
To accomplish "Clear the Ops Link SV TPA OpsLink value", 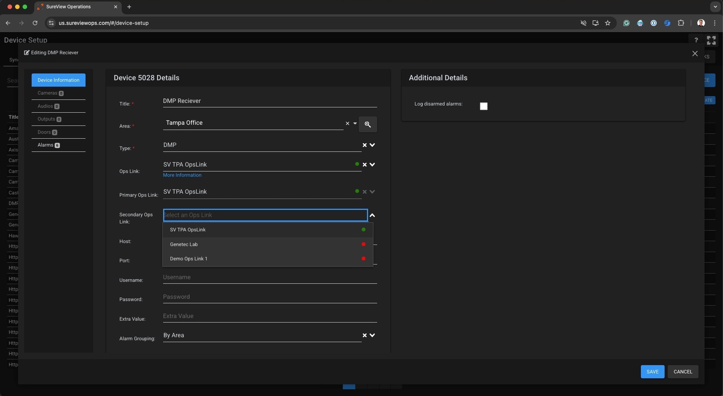I will (x=364, y=165).
